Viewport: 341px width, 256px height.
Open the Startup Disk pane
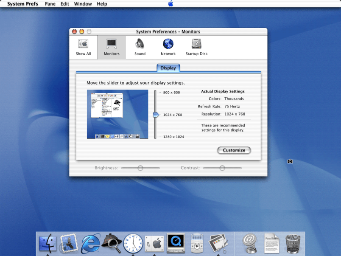click(x=196, y=47)
